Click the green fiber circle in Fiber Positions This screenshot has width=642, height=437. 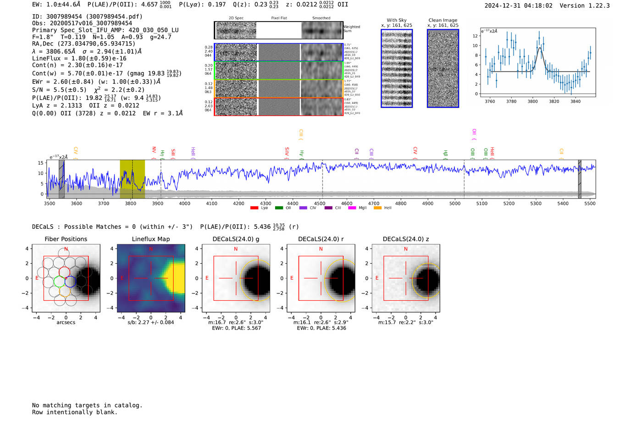point(59,281)
